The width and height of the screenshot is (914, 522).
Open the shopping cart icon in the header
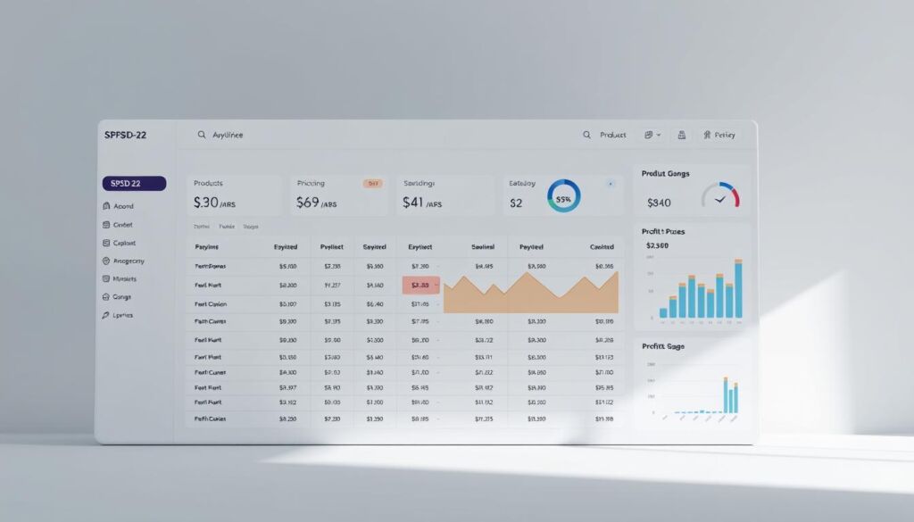681,134
